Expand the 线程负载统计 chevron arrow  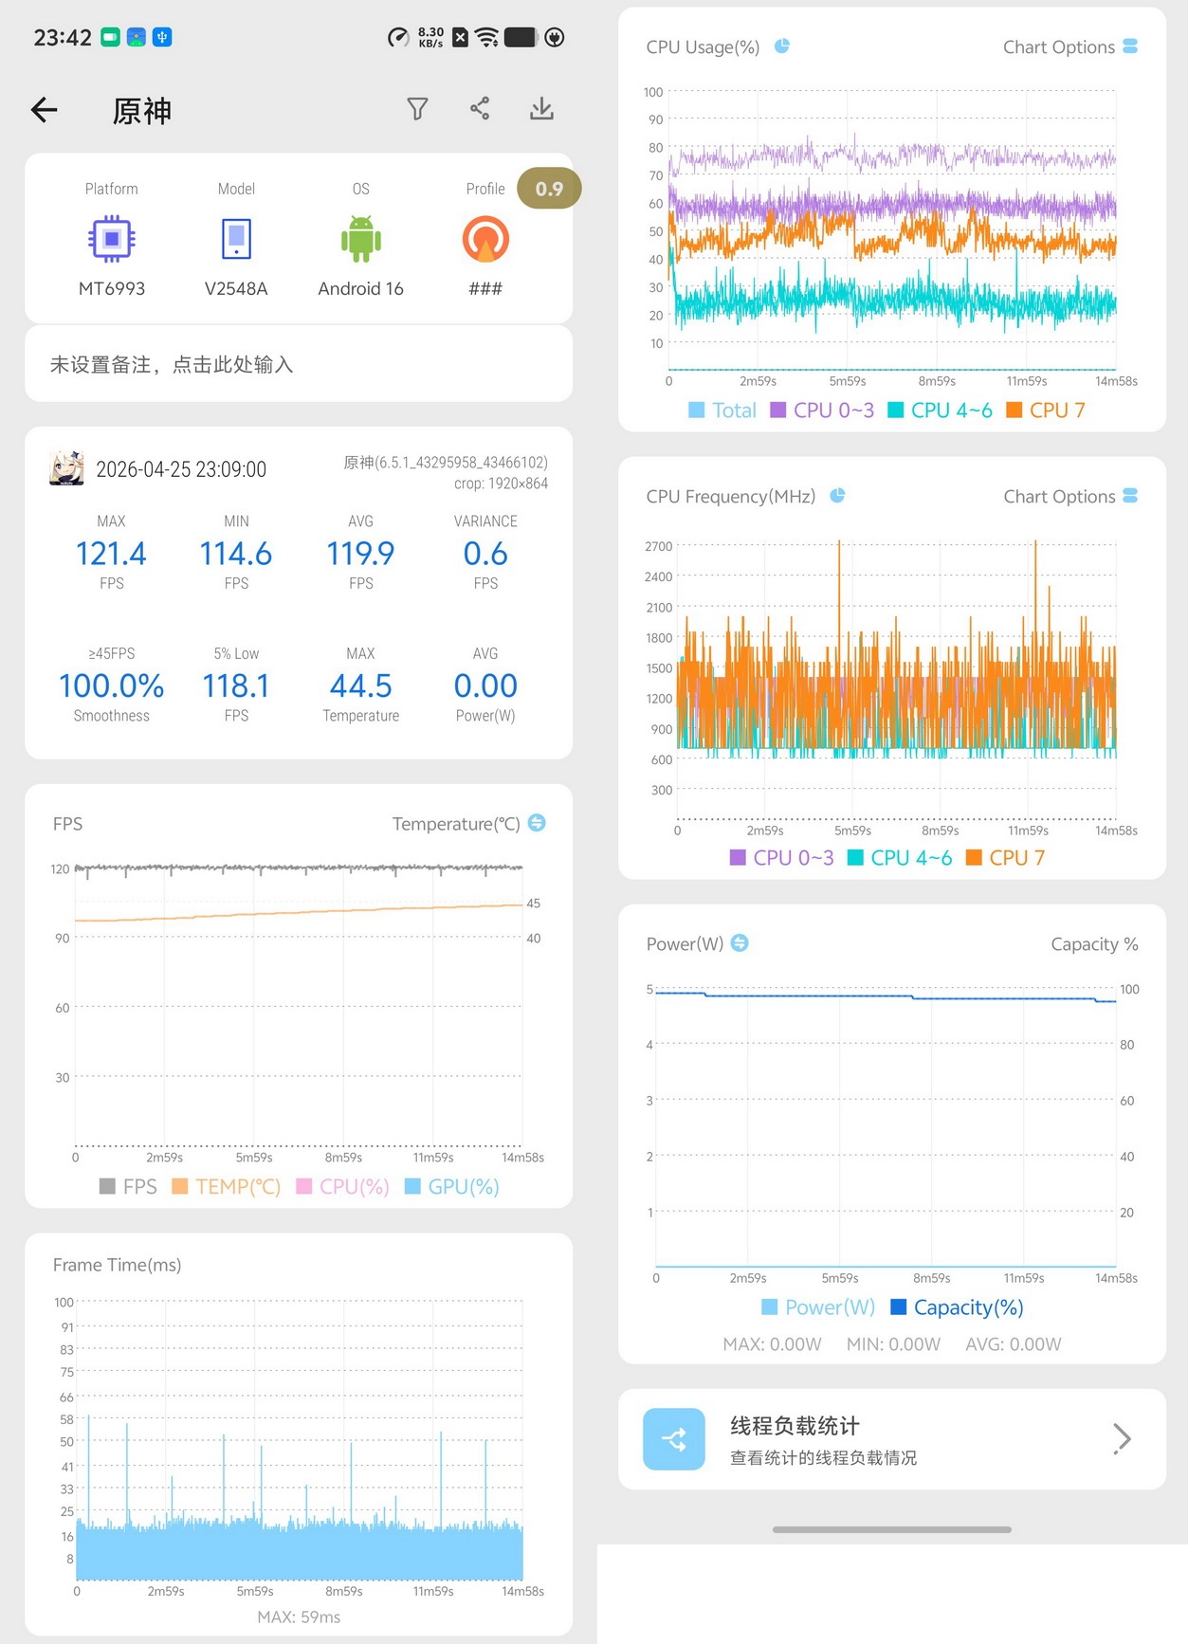(x=1122, y=1438)
